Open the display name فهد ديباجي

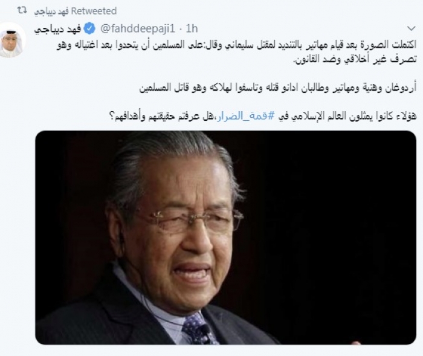click(x=57, y=28)
